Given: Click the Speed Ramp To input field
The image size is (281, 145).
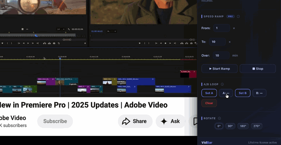Looking at the screenshot, I should coord(217,42).
